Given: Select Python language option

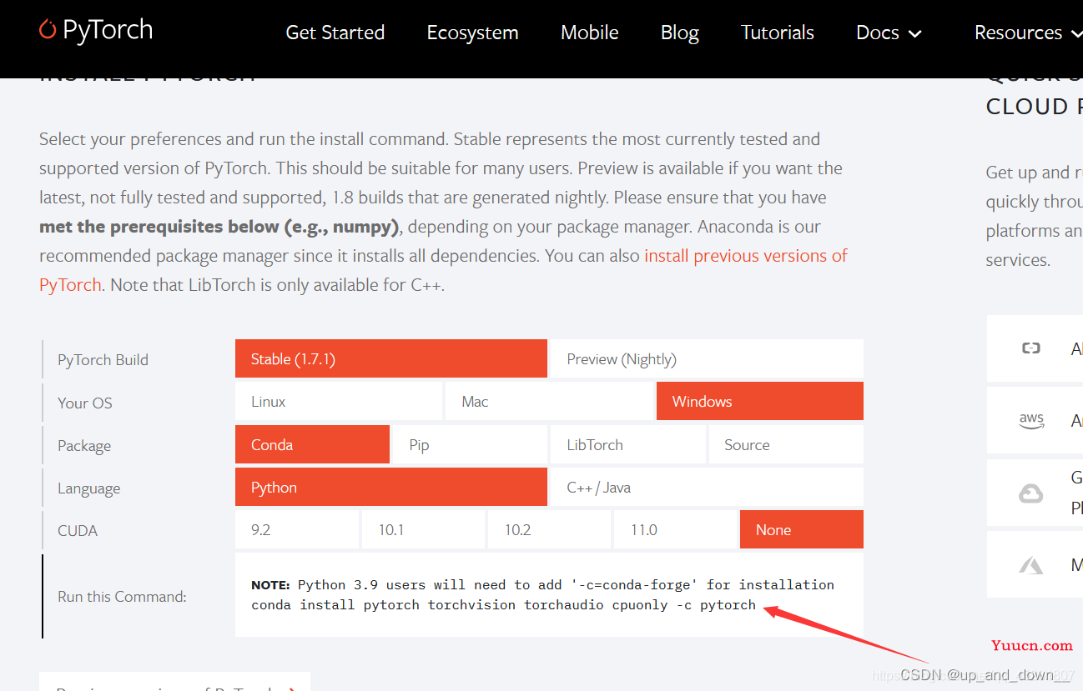Looking at the screenshot, I should pos(391,487).
